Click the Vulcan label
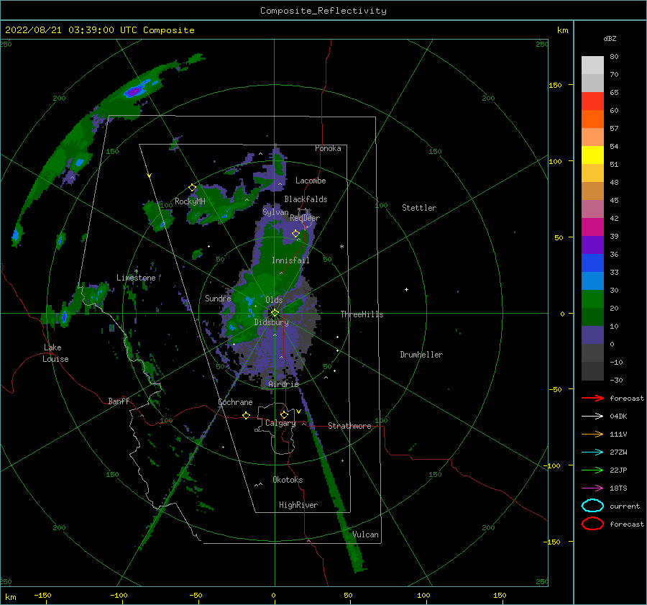647x605 pixels. point(365,535)
